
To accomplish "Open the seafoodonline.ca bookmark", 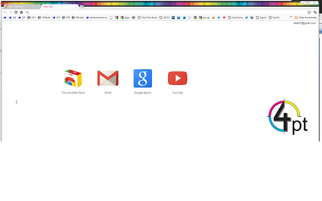I will coord(97,18).
